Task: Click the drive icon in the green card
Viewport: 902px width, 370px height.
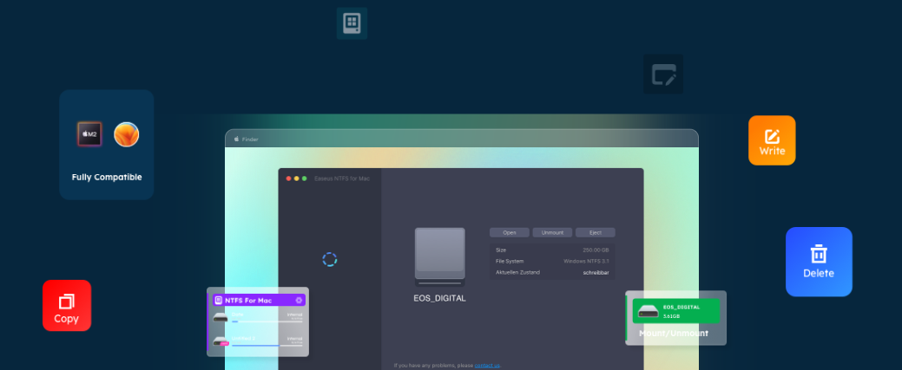Action: pos(648,311)
